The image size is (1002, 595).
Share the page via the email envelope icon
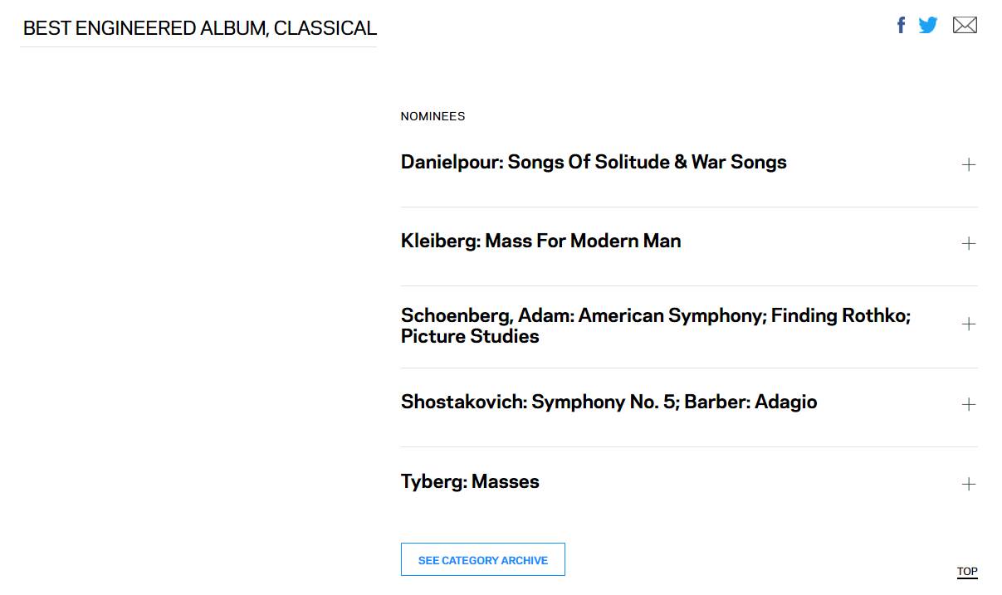click(965, 25)
